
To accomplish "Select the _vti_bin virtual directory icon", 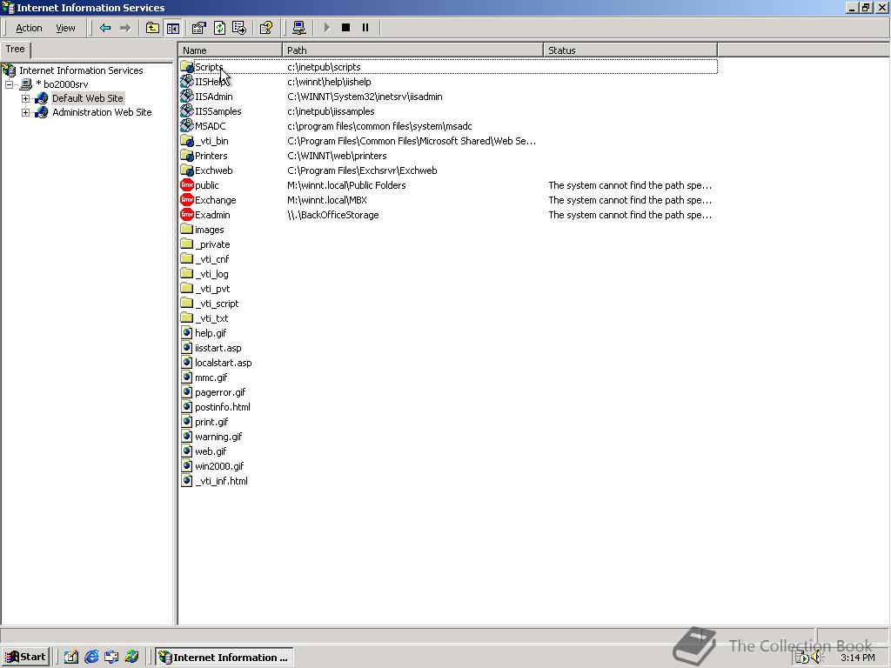I will pos(187,141).
